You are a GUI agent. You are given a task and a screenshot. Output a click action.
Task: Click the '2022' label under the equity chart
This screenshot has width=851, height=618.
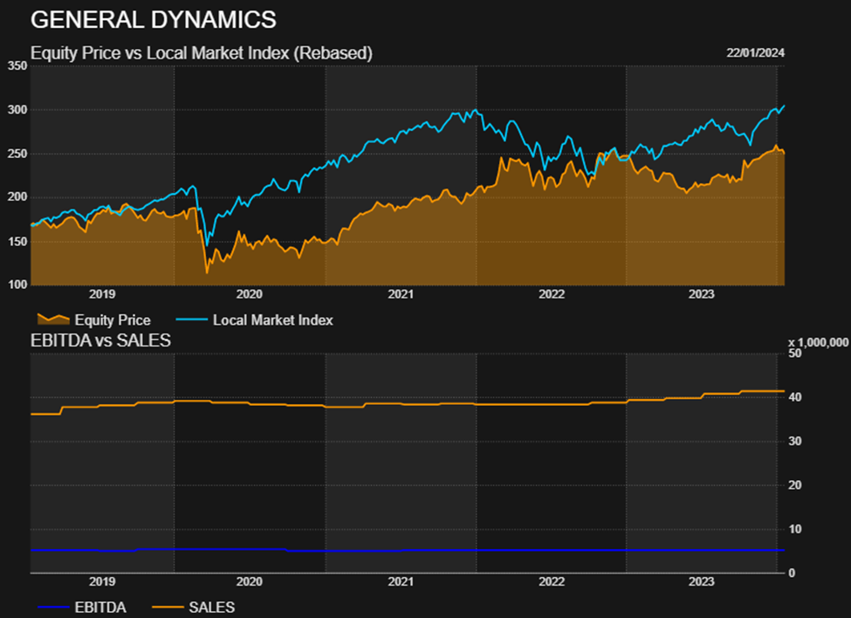pyautogui.click(x=552, y=294)
